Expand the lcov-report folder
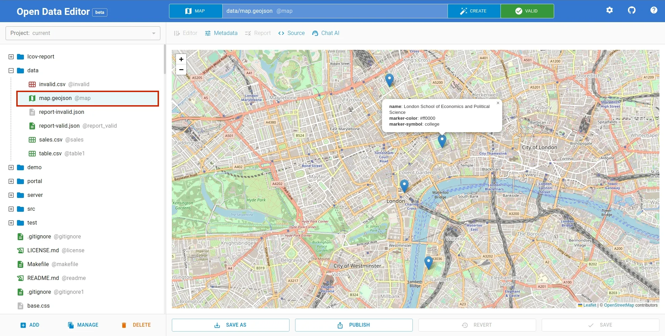This screenshot has width=665, height=336. tap(11, 57)
